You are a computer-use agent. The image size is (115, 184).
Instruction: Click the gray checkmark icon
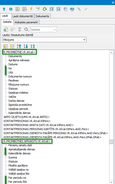point(86,9)
